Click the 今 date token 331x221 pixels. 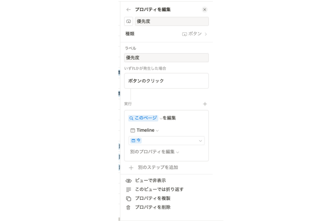pyautogui.click(x=136, y=141)
